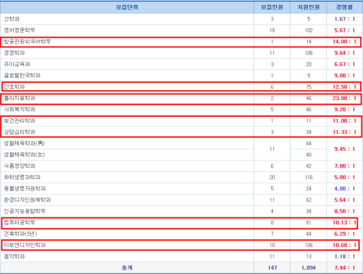Click the 5.64 : 1 competition ratio
363x274 pixels.
344,200
